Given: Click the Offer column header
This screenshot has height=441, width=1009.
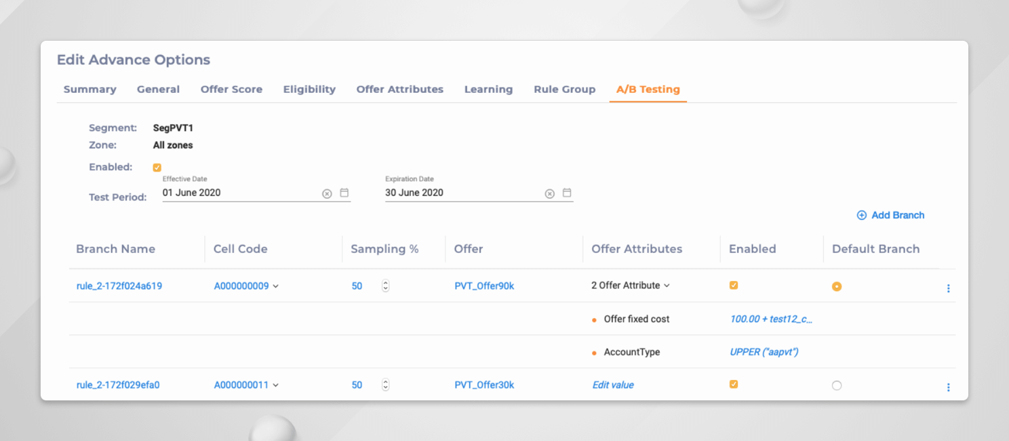Looking at the screenshot, I should (x=469, y=249).
